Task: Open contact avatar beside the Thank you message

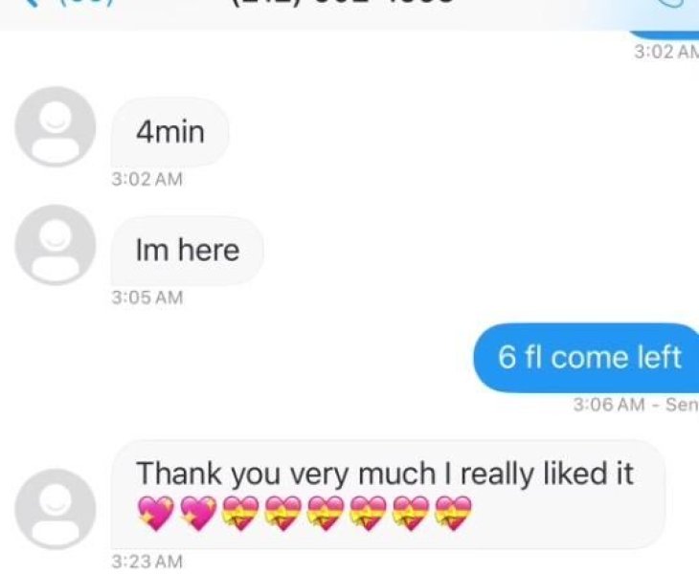Action: tap(56, 509)
